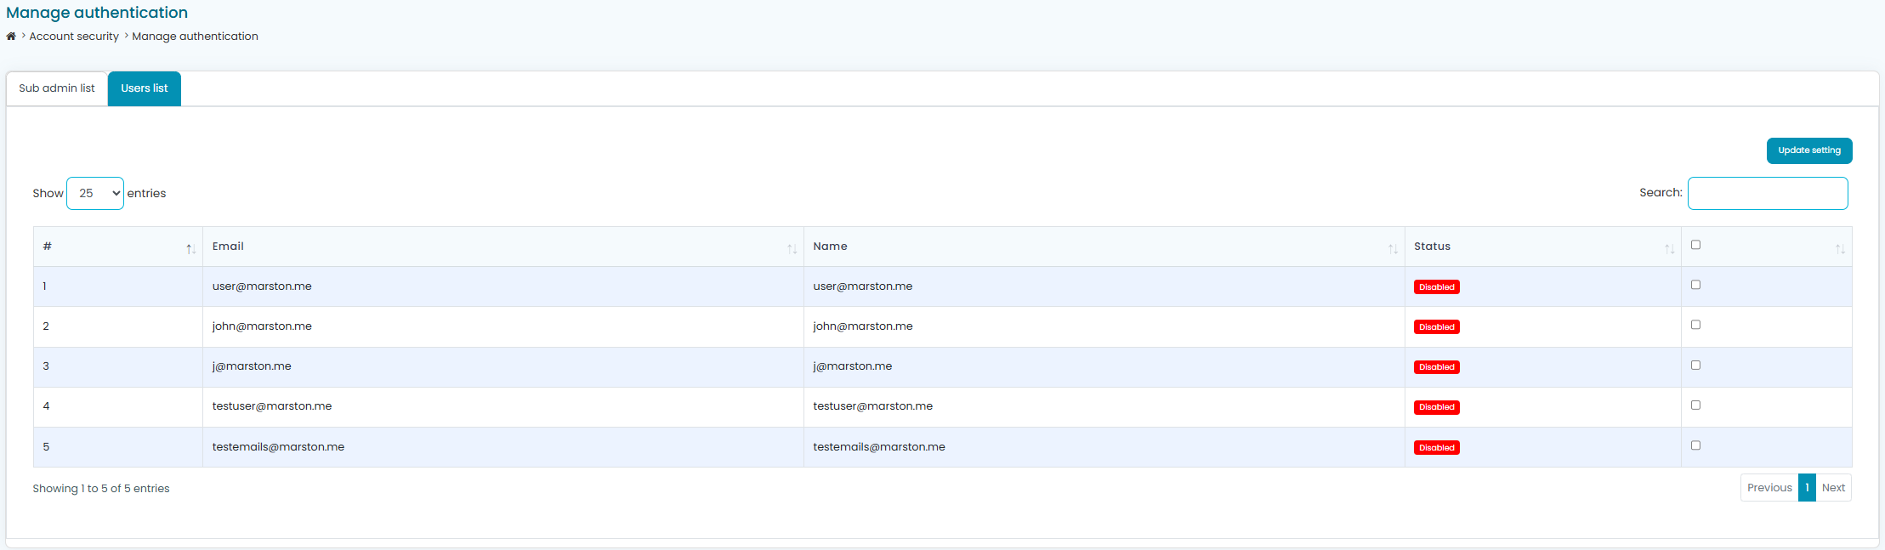Sort by Status column arrows

point(1669,249)
